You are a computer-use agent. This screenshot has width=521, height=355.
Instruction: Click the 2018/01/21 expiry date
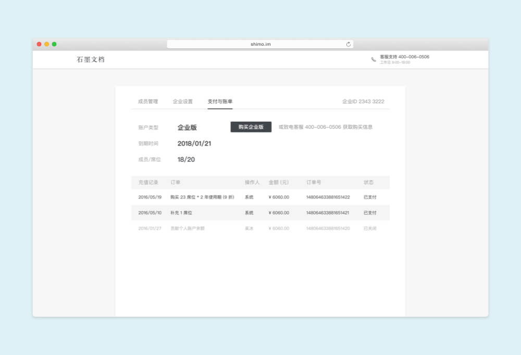[x=194, y=143]
